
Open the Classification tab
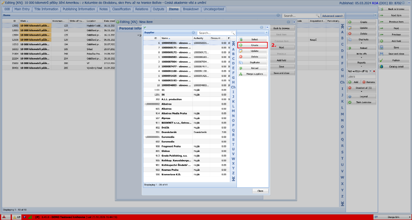(x=122, y=9)
